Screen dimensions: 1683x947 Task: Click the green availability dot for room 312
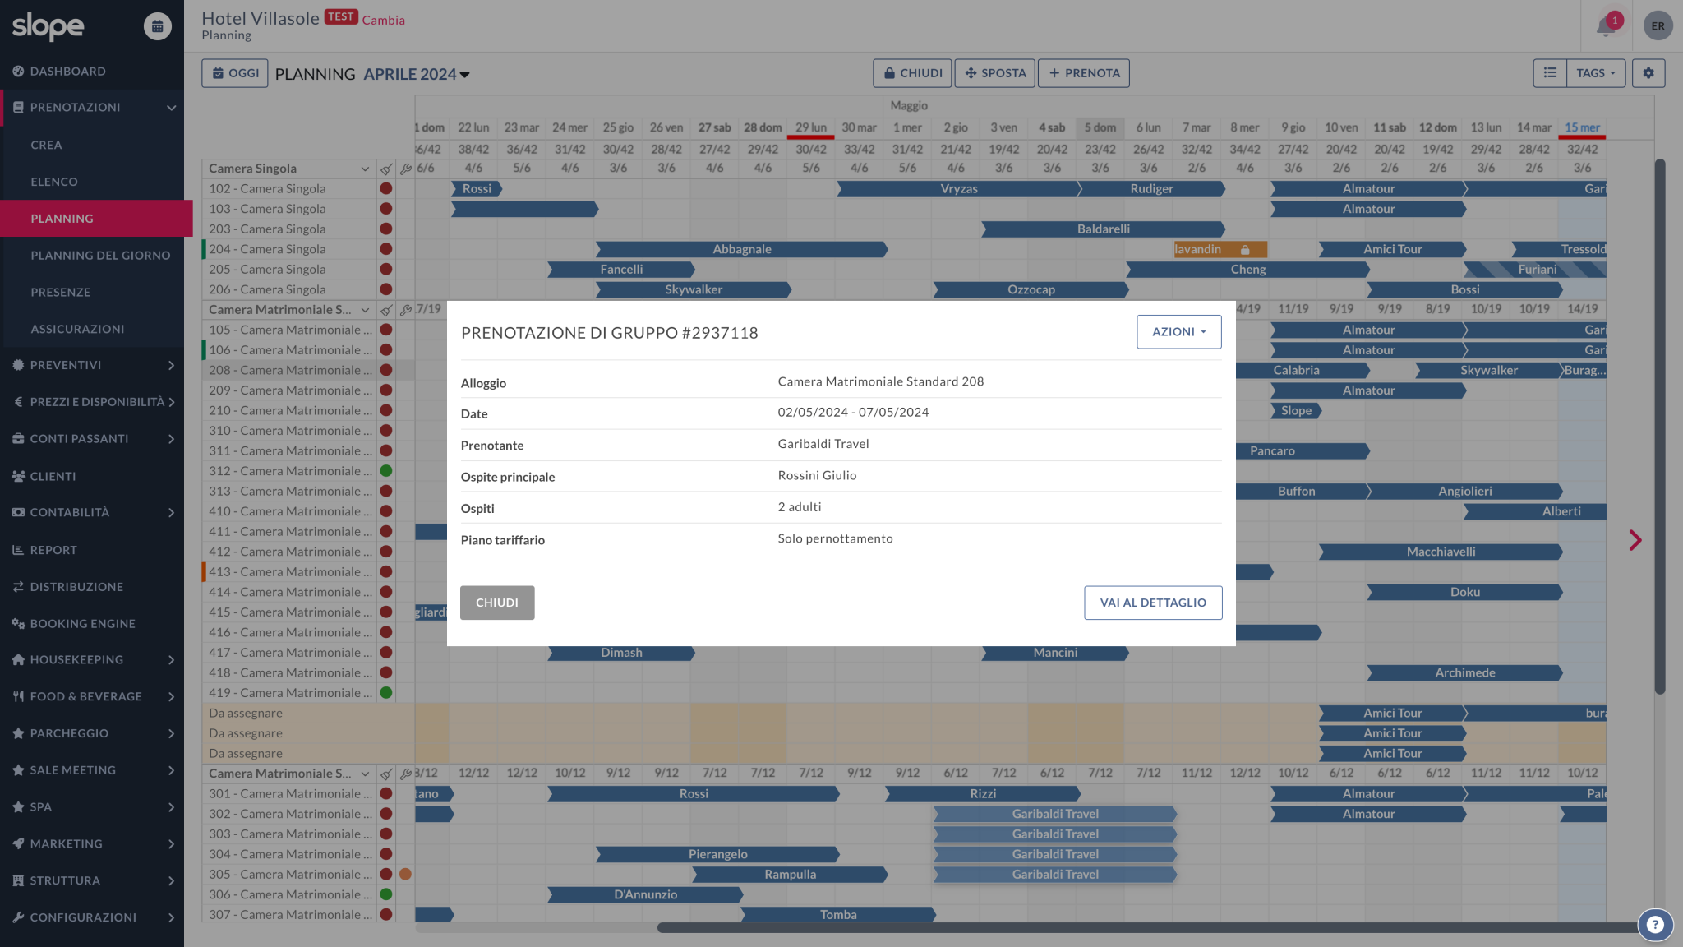pyautogui.click(x=386, y=470)
